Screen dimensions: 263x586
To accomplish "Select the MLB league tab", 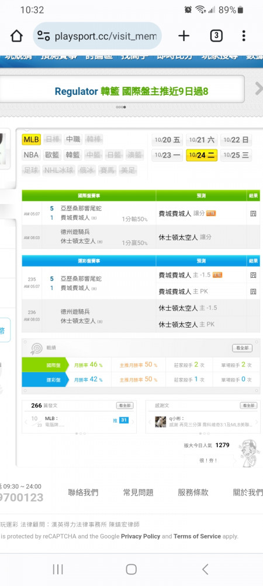I will click(32, 139).
